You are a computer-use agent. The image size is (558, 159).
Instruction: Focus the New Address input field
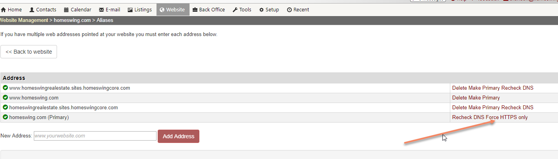pos(95,136)
